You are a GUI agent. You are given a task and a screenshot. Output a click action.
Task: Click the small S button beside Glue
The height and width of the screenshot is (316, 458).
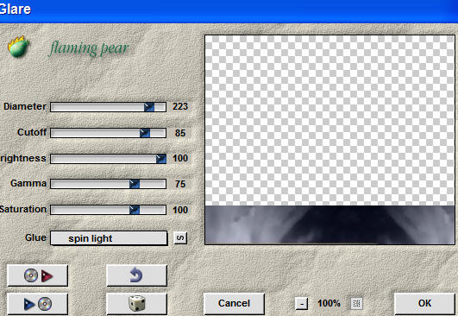180,238
